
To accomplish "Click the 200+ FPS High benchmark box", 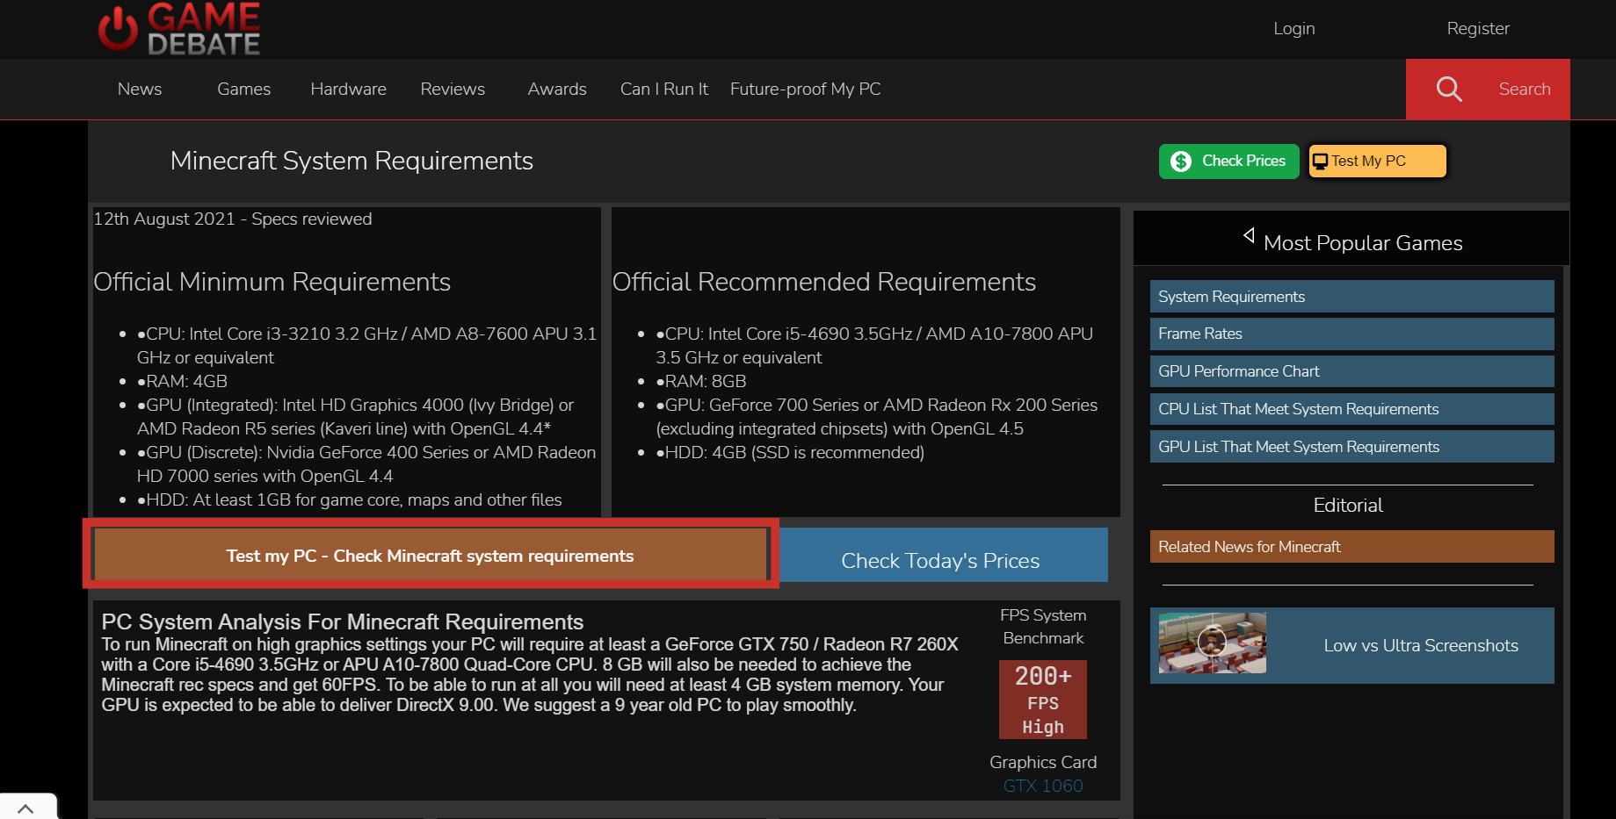I will coord(1043,700).
